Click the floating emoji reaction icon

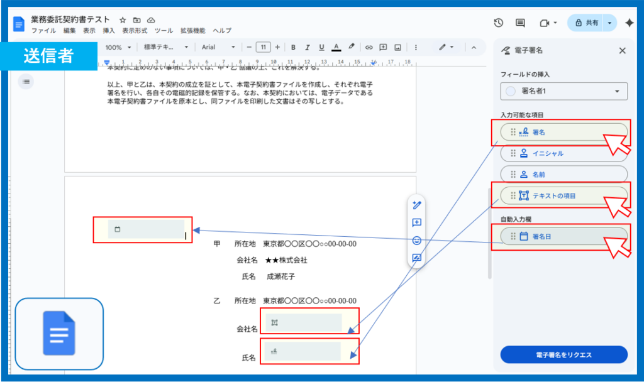(x=416, y=240)
